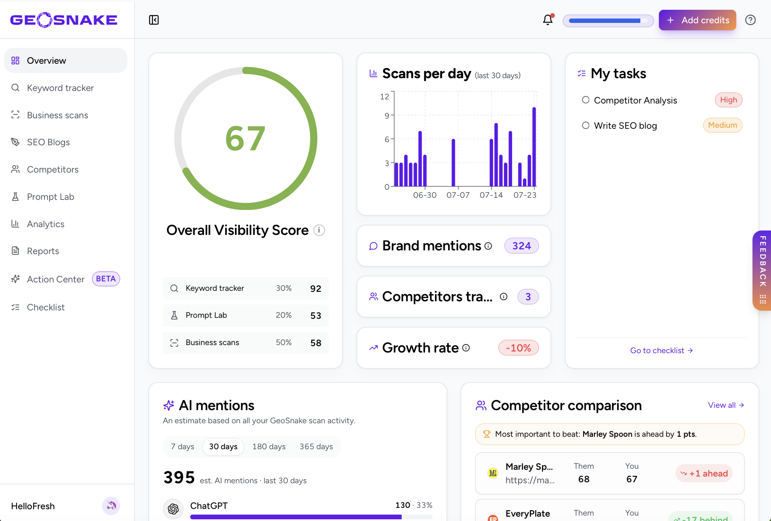Open the notifications bell
Screen dimensions: 771x521
(548, 20)
